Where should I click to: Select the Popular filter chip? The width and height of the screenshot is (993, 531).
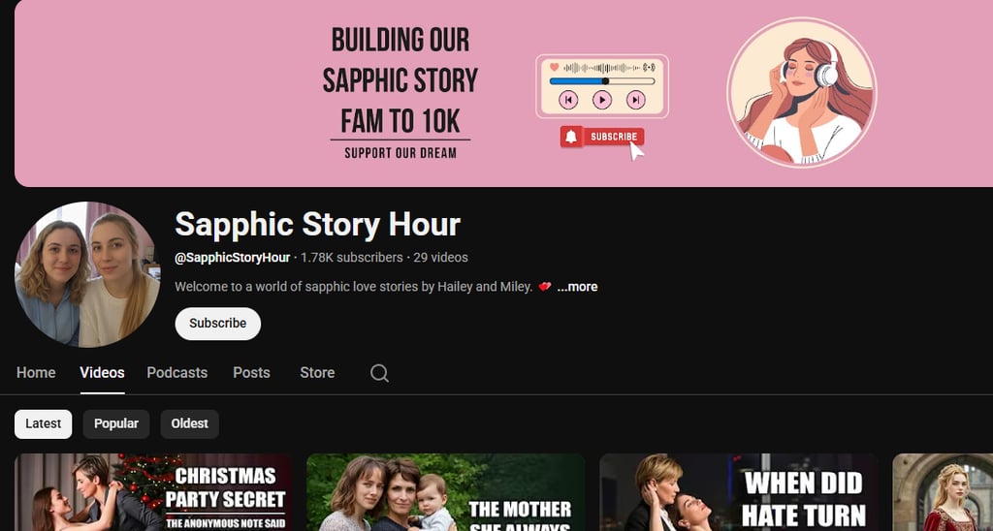[116, 424]
